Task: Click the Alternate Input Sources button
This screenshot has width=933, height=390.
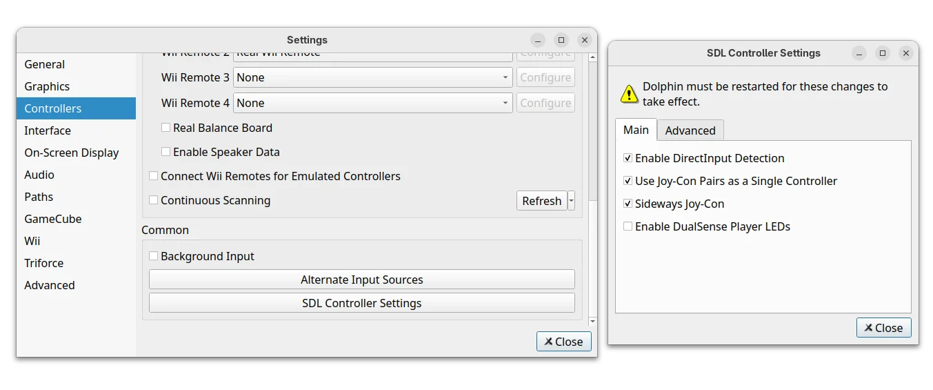Action: pos(361,280)
